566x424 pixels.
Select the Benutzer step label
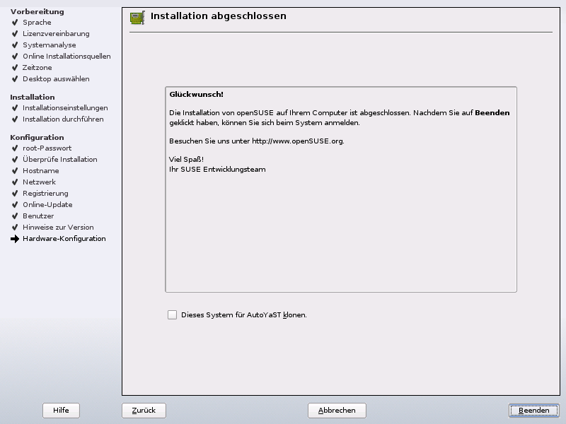38,216
